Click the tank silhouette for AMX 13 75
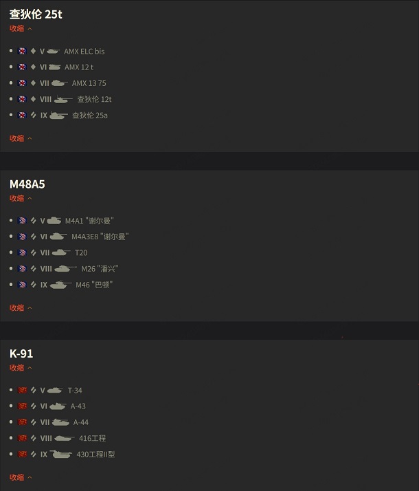This screenshot has height=491, width=419. (x=59, y=83)
